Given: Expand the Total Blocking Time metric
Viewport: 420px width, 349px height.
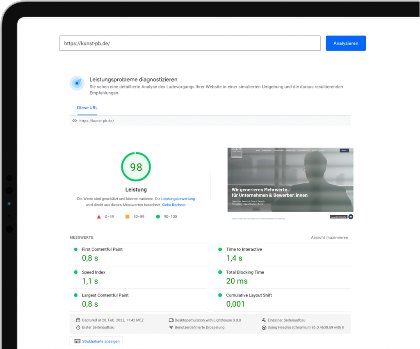Looking at the screenshot, I should click(245, 272).
